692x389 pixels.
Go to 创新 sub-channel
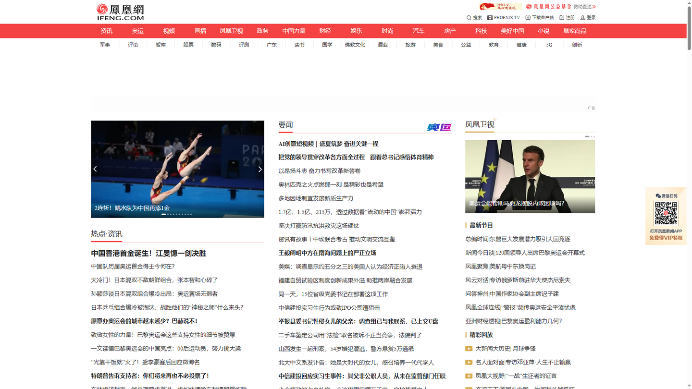[577, 45]
